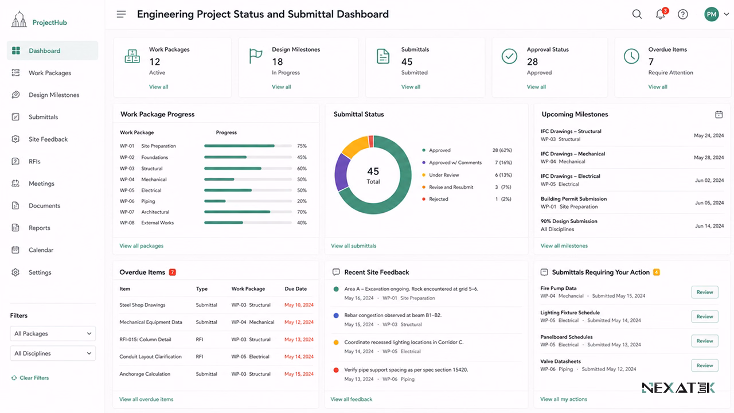This screenshot has height=413, width=734.
Task: Open Submittals in the sidebar
Action: coord(43,117)
